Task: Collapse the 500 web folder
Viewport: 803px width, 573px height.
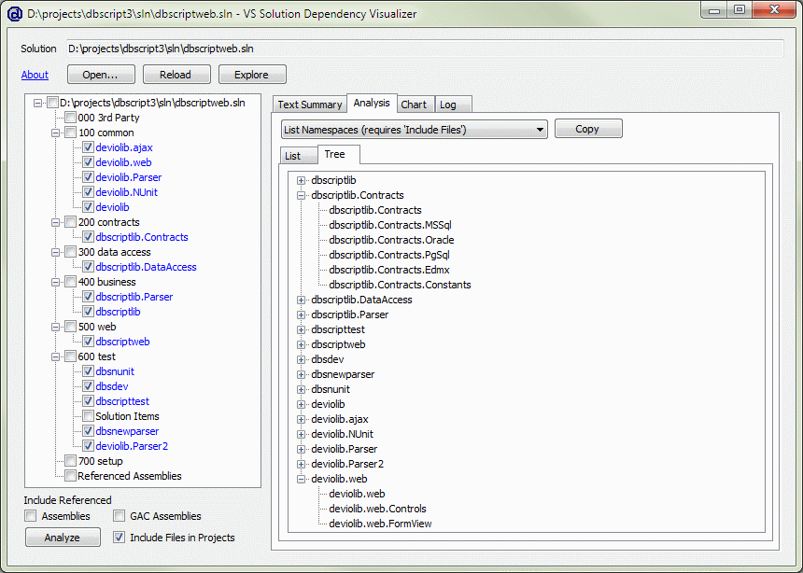Action: (55, 327)
